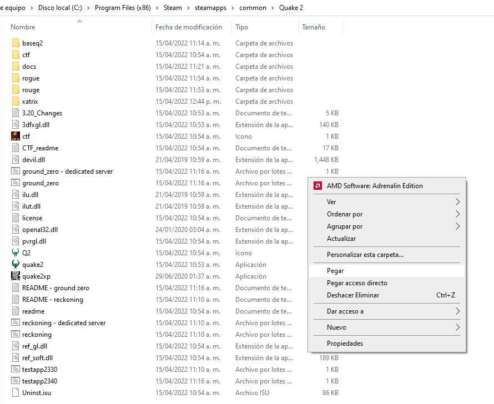Open breadcrumb arrow after steamapps
The width and height of the screenshot is (494, 404).
pyautogui.click(x=233, y=8)
